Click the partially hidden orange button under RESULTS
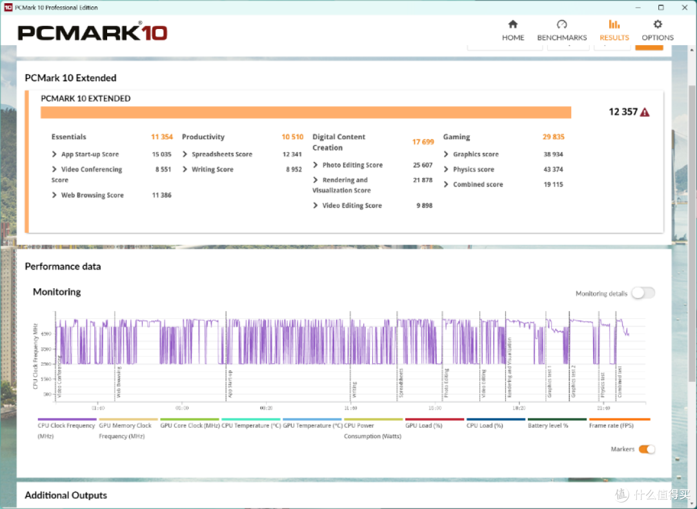 tap(649, 47)
